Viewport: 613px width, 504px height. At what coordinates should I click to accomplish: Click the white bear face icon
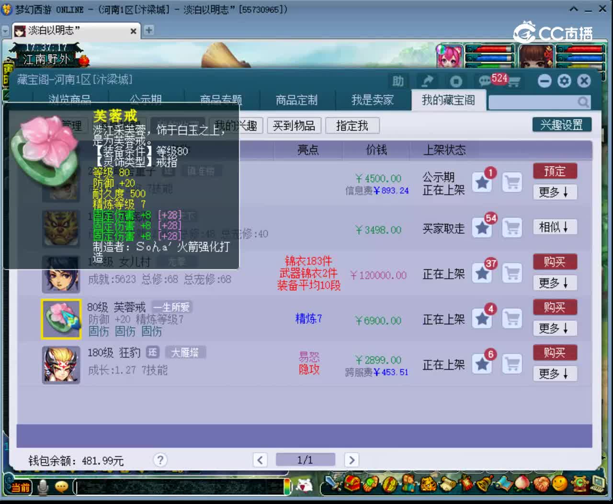pos(304,486)
